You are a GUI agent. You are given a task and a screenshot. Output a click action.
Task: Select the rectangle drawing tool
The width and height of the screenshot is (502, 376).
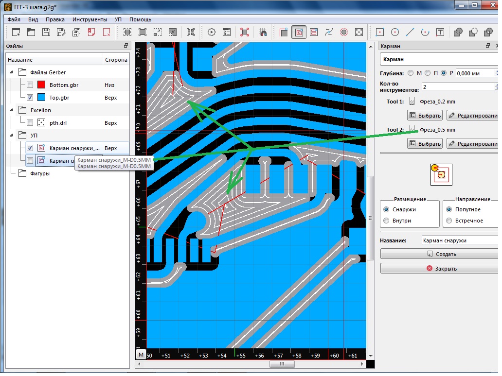[380, 32]
